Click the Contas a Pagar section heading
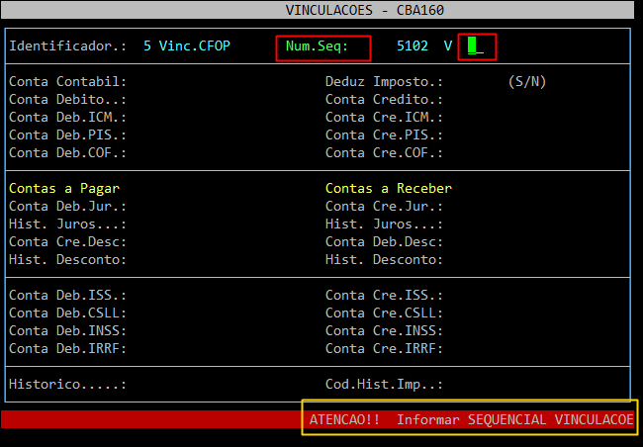 [70, 188]
